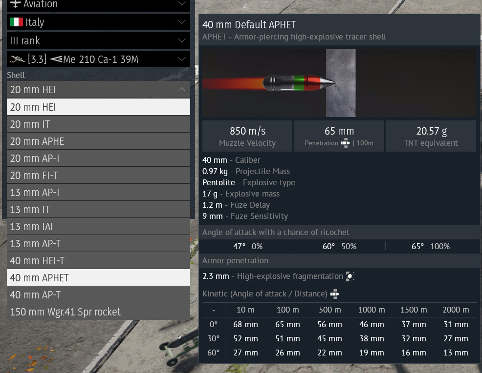Image resolution: width=482 pixels, height=373 pixels.
Task: Expand the Aviation dropdown chevron
Action: [182, 4]
